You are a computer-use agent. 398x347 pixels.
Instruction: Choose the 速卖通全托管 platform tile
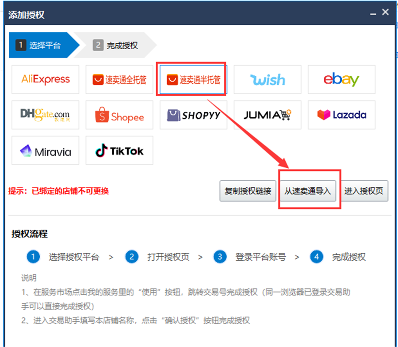[x=119, y=80]
